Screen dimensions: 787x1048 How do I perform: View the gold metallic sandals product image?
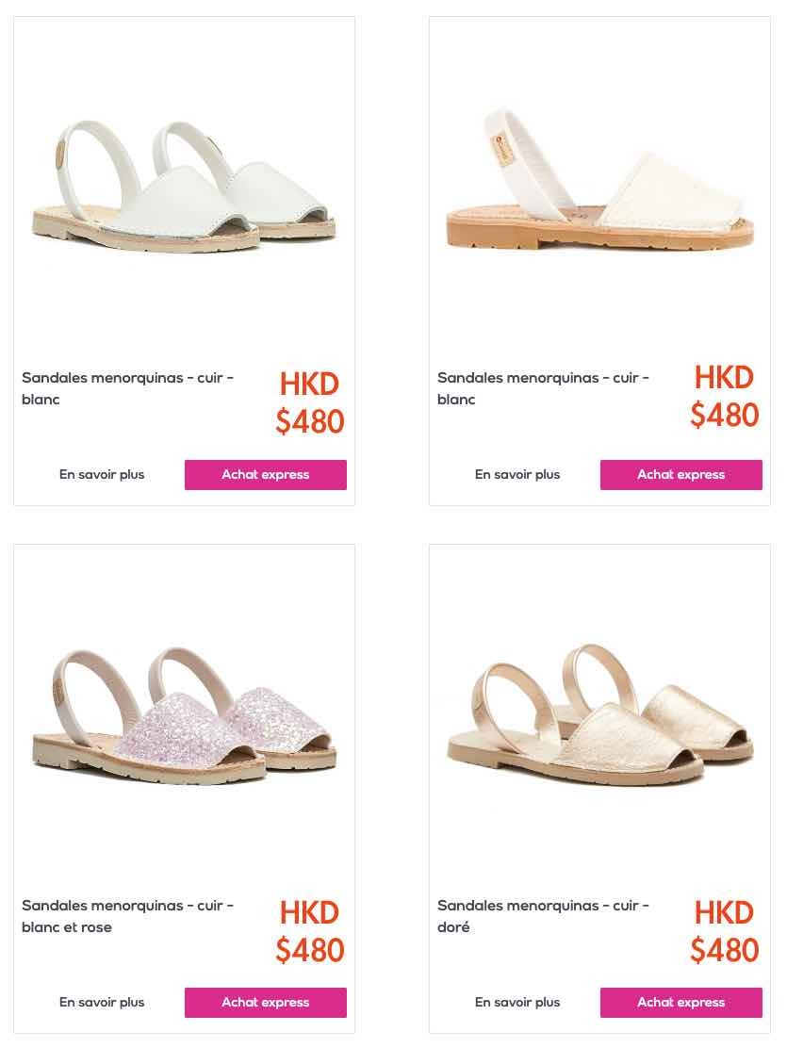point(599,714)
